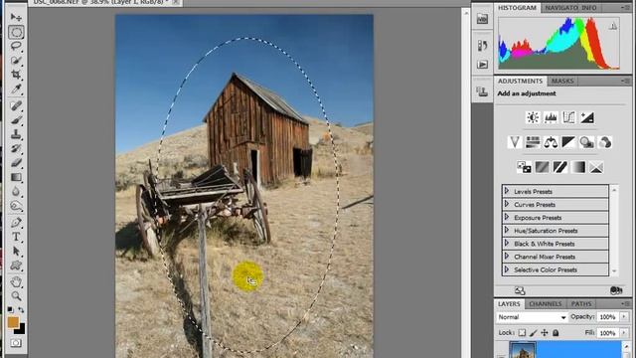Open the Clone Source collapsed panel icon
636x358 pixels.
(482, 92)
